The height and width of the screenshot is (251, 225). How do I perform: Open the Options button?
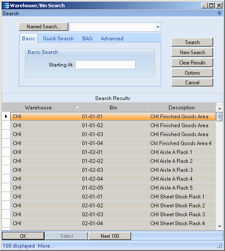pos(192,73)
